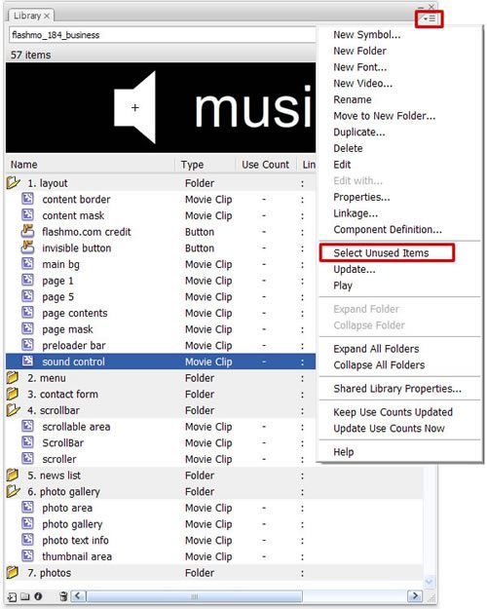This screenshot has height=609, width=487.
Task: Select the flashmo.com credit button symbol icon
Action: (27, 232)
